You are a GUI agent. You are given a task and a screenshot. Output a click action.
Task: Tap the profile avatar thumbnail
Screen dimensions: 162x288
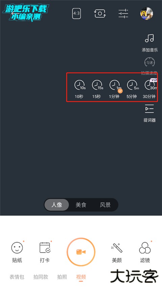146,14
